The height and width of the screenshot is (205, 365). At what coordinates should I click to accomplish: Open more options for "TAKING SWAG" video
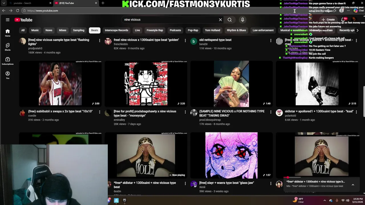[x=271, y=112]
